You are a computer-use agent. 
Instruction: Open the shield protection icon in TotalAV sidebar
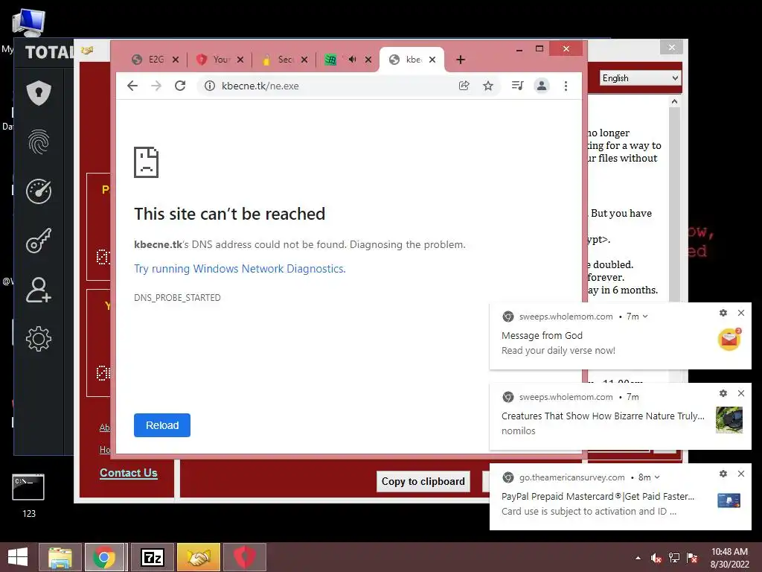pos(39,92)
